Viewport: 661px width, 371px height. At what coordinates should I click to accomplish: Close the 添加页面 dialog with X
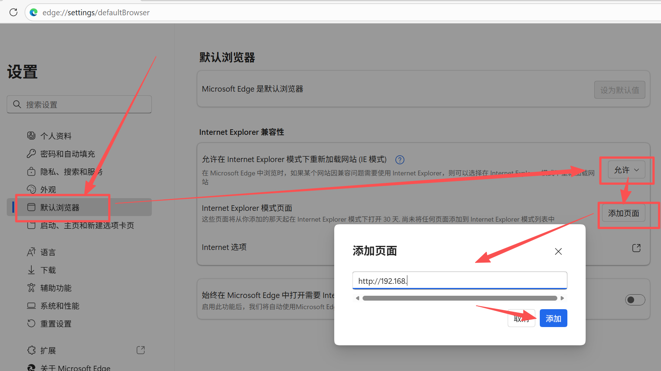pos(558,251)
